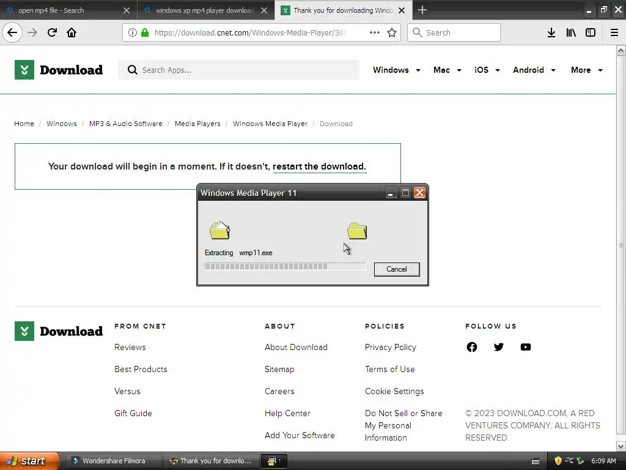Click the extraction progress bar
Image resolution: width=626 pixels, height=470 pixels.
tap(285, 267)
